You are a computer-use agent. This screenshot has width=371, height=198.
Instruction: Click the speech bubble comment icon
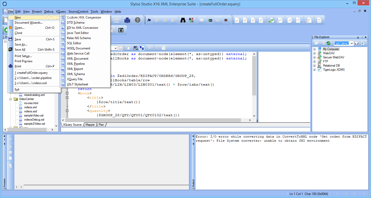[202, 20]
